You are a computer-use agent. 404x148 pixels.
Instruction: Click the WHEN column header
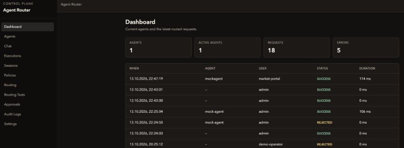(x=134, y=68)
